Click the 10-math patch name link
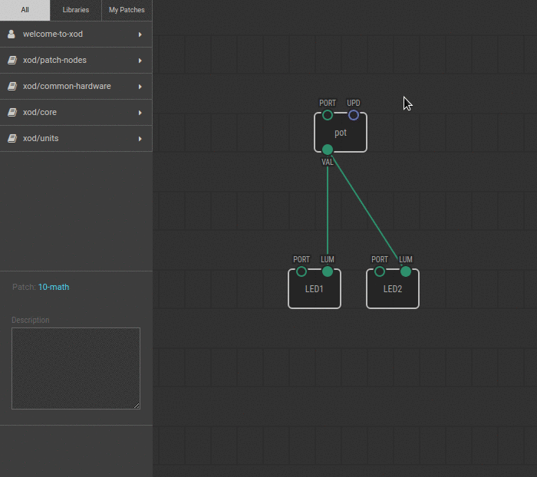 pyautogui.click(x=54, y=287)
